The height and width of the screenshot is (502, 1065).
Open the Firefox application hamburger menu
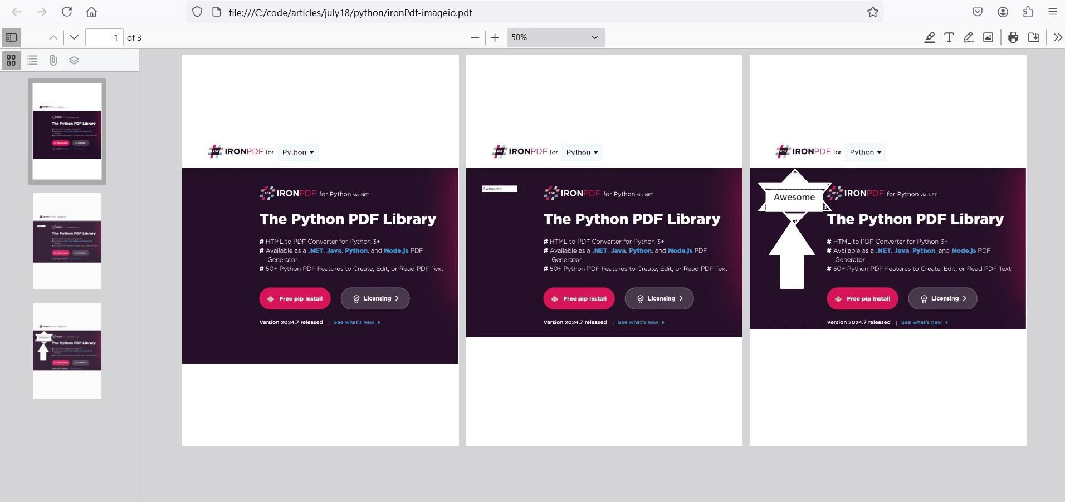[x=1052, y=12]
